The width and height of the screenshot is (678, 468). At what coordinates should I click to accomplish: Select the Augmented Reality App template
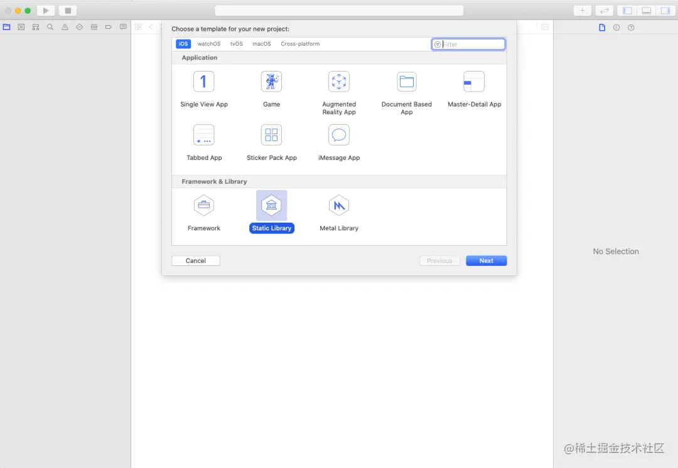[339, 93]
